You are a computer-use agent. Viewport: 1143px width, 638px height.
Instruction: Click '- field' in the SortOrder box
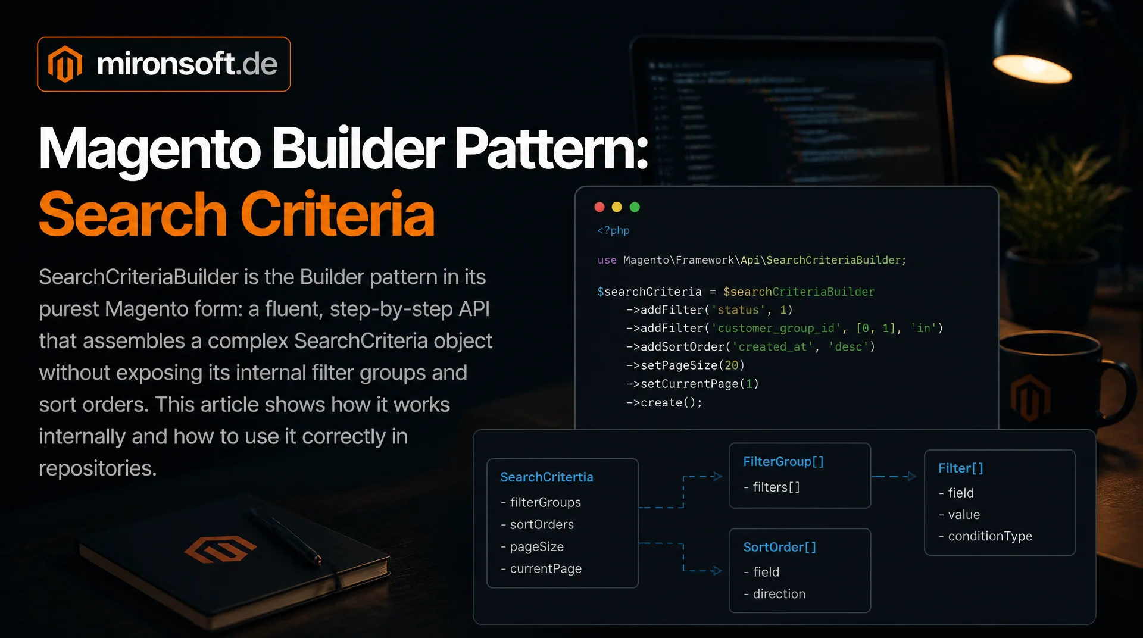[x=761, y=572]
